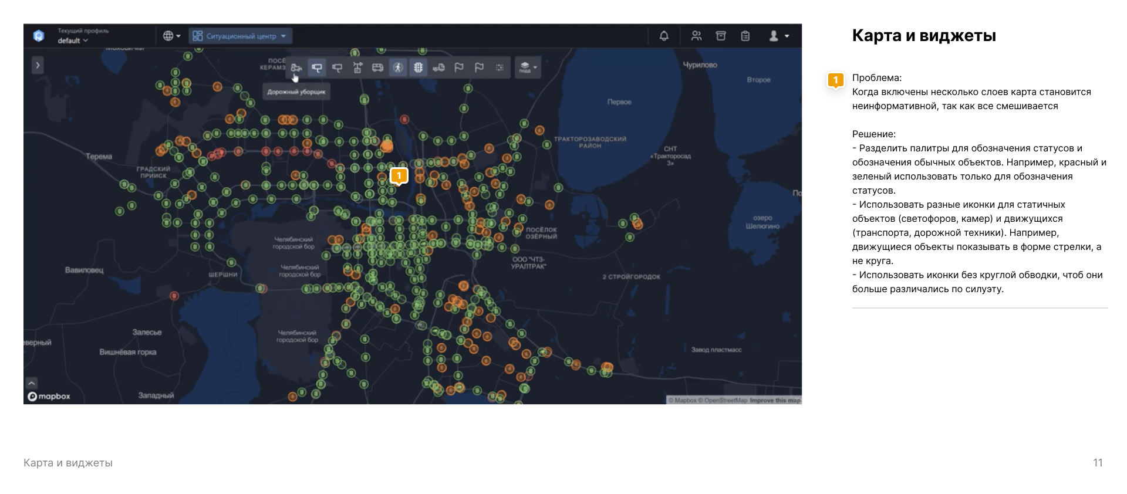Open the Ситуационный центр menu
Screen dimensions: 1127x494
click(x=241, y=36)
